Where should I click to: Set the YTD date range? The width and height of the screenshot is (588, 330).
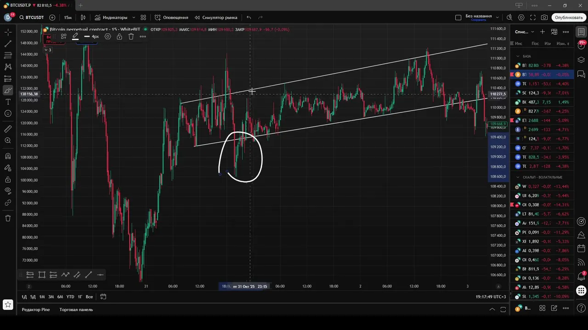click(70, 297)
